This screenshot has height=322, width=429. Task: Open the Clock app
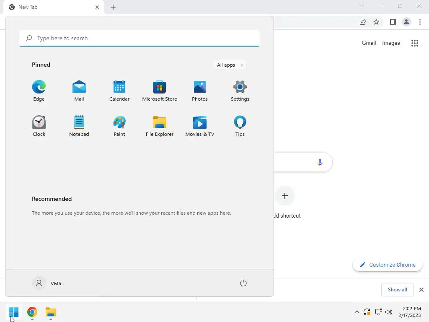click(39, 126)
